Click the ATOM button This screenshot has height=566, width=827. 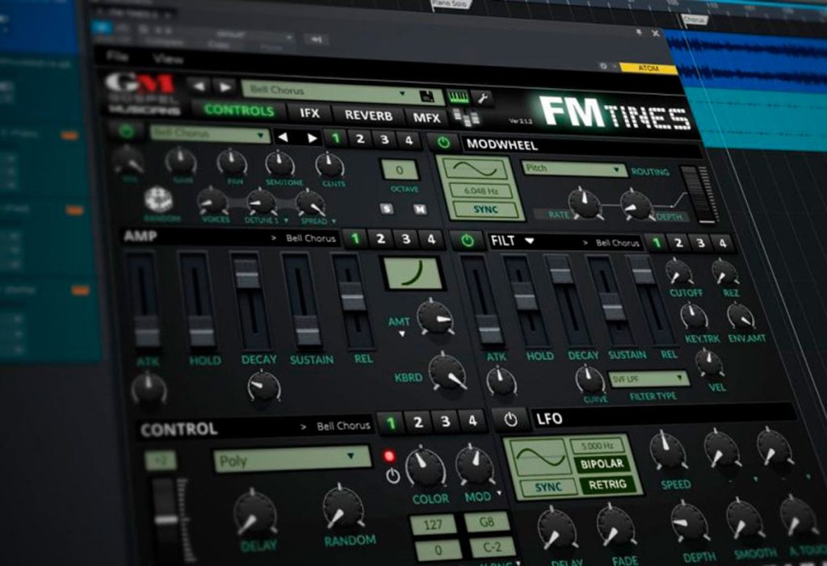click(649, 68)
